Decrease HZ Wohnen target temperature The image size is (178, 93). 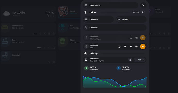pos(136,60)
